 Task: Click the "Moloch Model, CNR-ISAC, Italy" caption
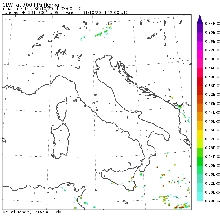click(32, 212)
